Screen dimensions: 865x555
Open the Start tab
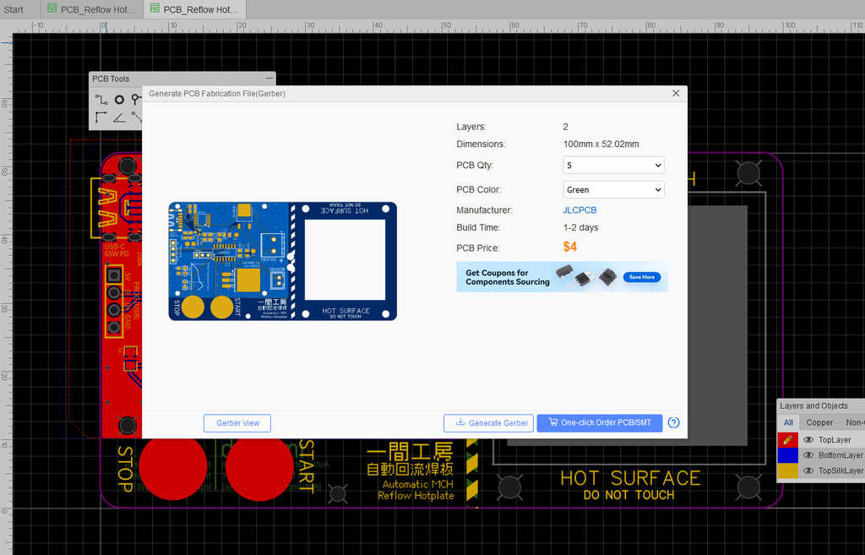pos(14,9)
